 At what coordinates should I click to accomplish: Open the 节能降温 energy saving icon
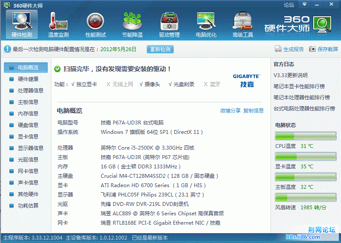click(x=132, y=24)
